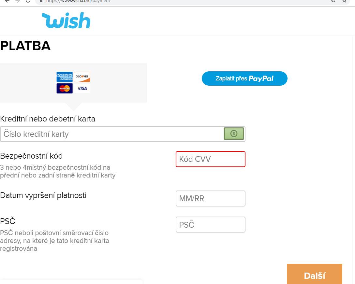Focus the Kód CVV field

(x=211, y=159)
